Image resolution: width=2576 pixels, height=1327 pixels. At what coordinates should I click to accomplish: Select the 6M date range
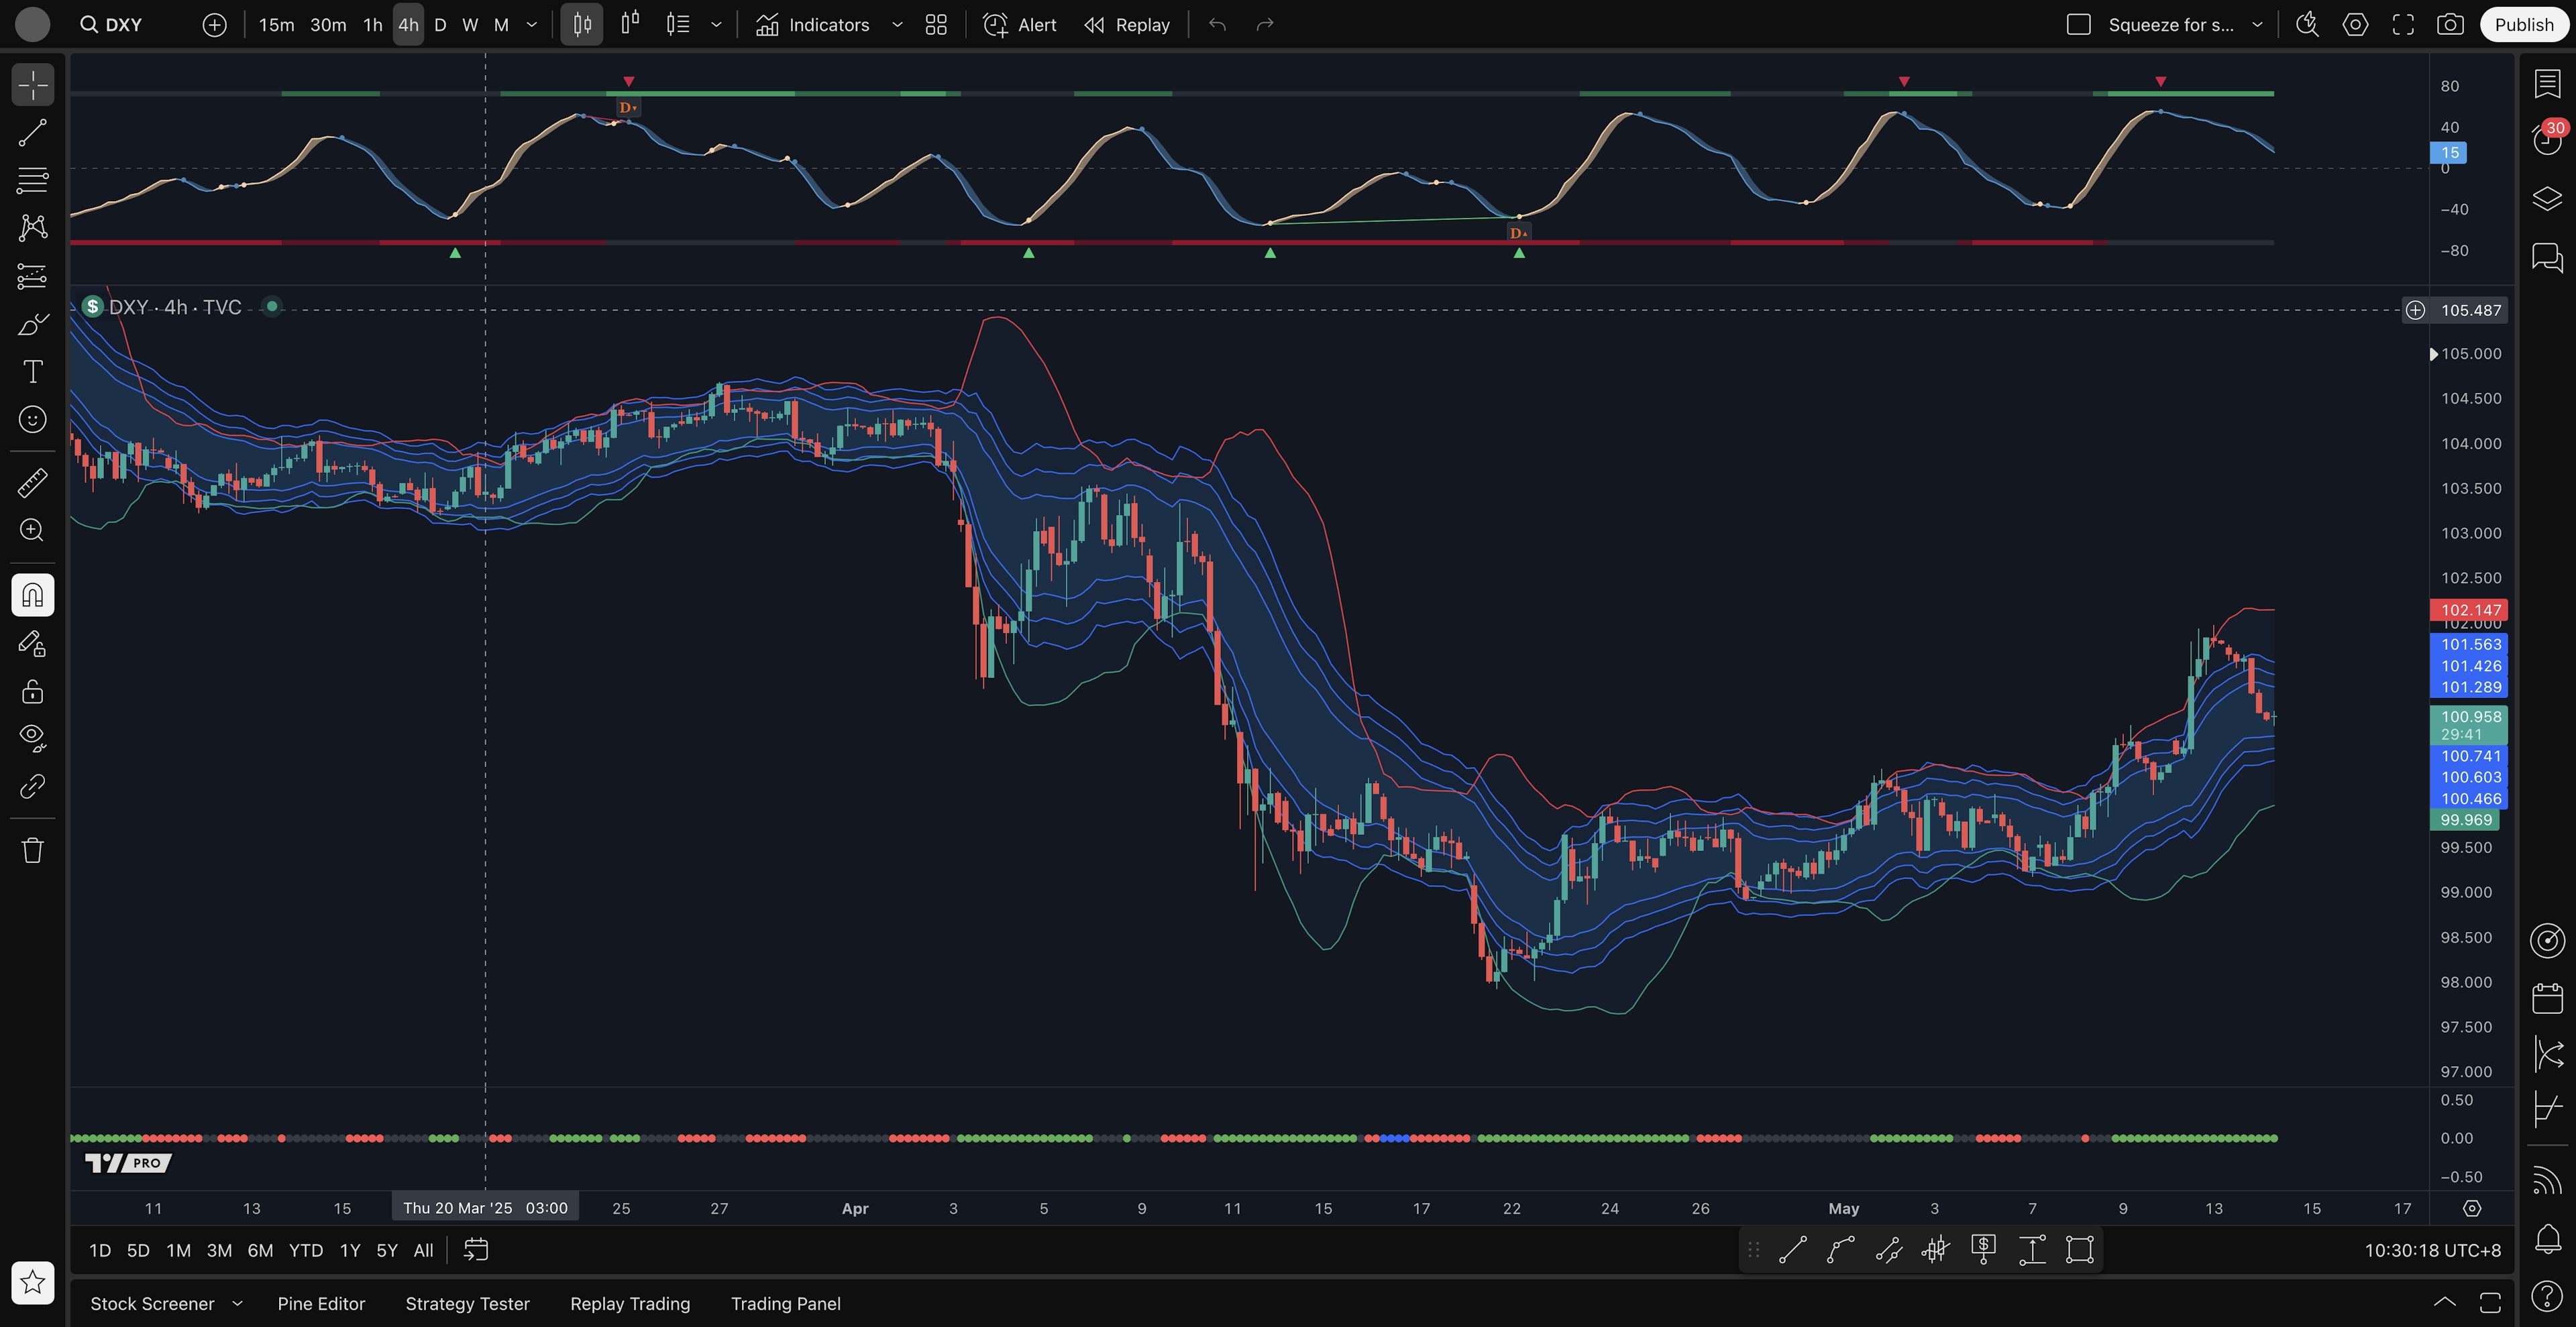click(x=260, y=1250)
